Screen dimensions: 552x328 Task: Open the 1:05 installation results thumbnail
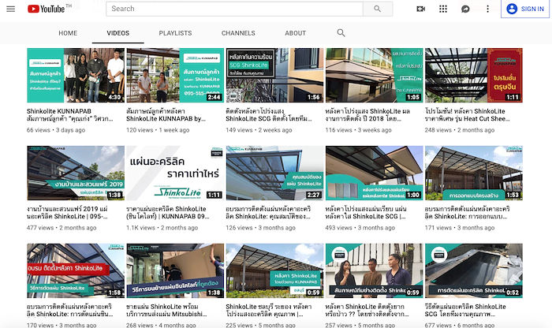click(x=375, y=76)
